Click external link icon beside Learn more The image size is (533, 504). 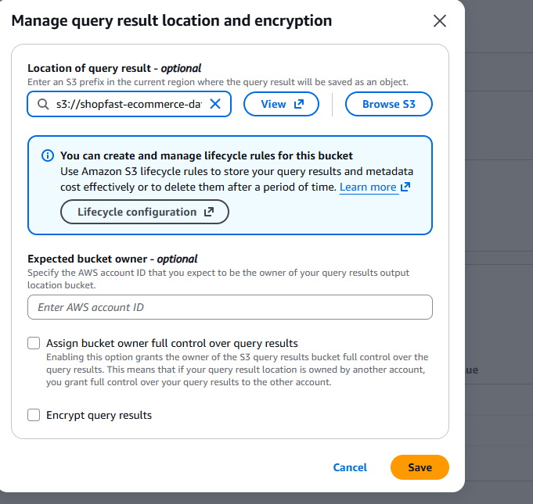(405, 187)
